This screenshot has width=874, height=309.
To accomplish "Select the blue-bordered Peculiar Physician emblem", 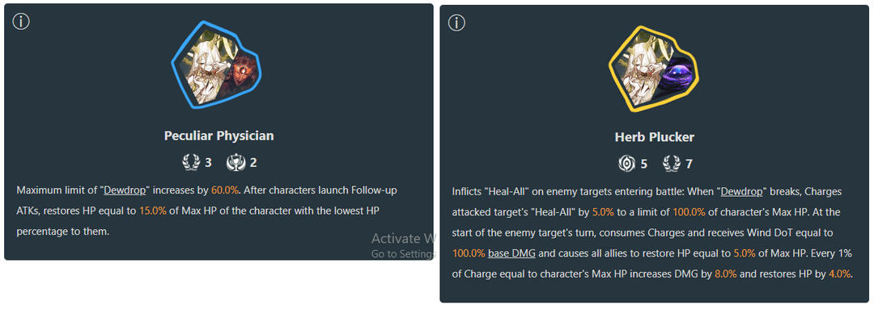I will point(216,65).
